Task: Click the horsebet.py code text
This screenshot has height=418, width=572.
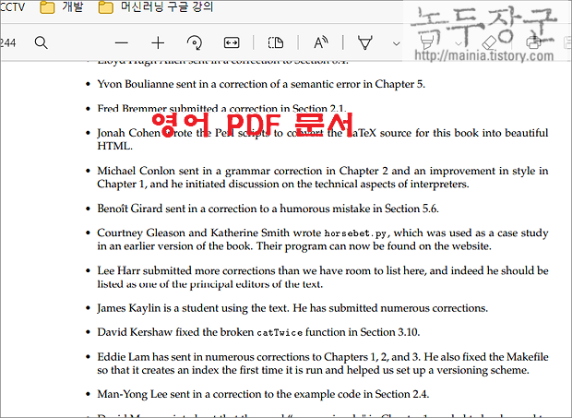Action: click(x=355, y=233)
